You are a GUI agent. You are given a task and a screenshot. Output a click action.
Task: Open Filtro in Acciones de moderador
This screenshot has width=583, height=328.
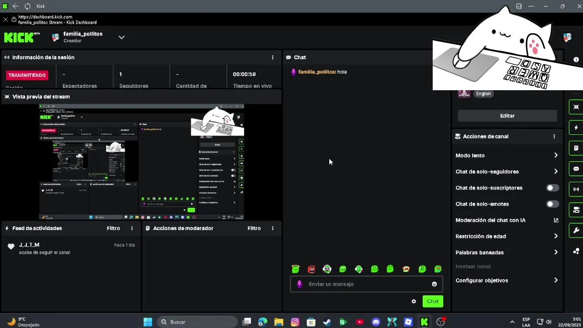254,228
